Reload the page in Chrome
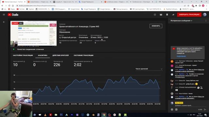The width and height of the screenshot is (209, 117). pyautogui.click(x=9, y=6)
